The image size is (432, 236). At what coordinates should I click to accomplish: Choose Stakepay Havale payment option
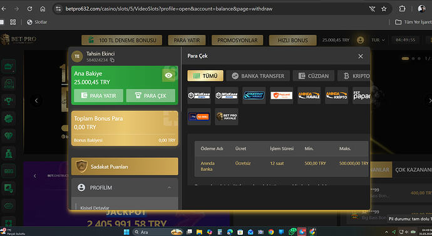(x=254, y=95)
